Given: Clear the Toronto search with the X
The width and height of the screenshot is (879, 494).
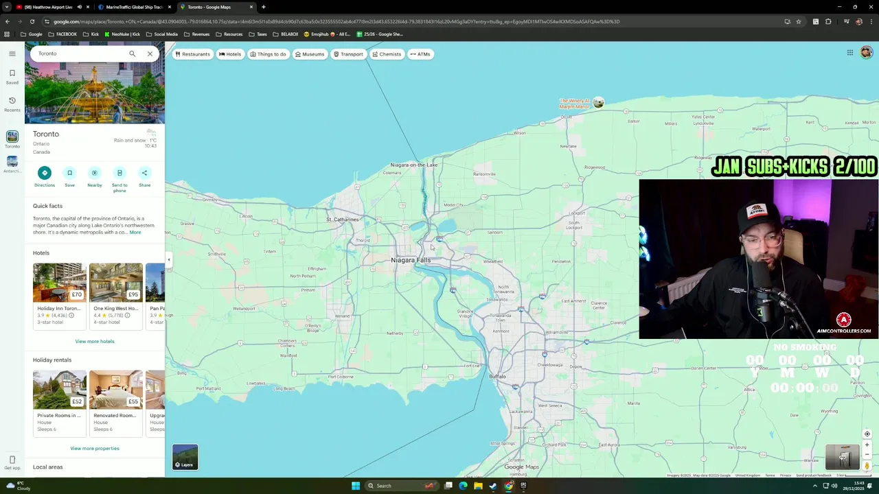Looking at the screenshot, I should 150,54.
